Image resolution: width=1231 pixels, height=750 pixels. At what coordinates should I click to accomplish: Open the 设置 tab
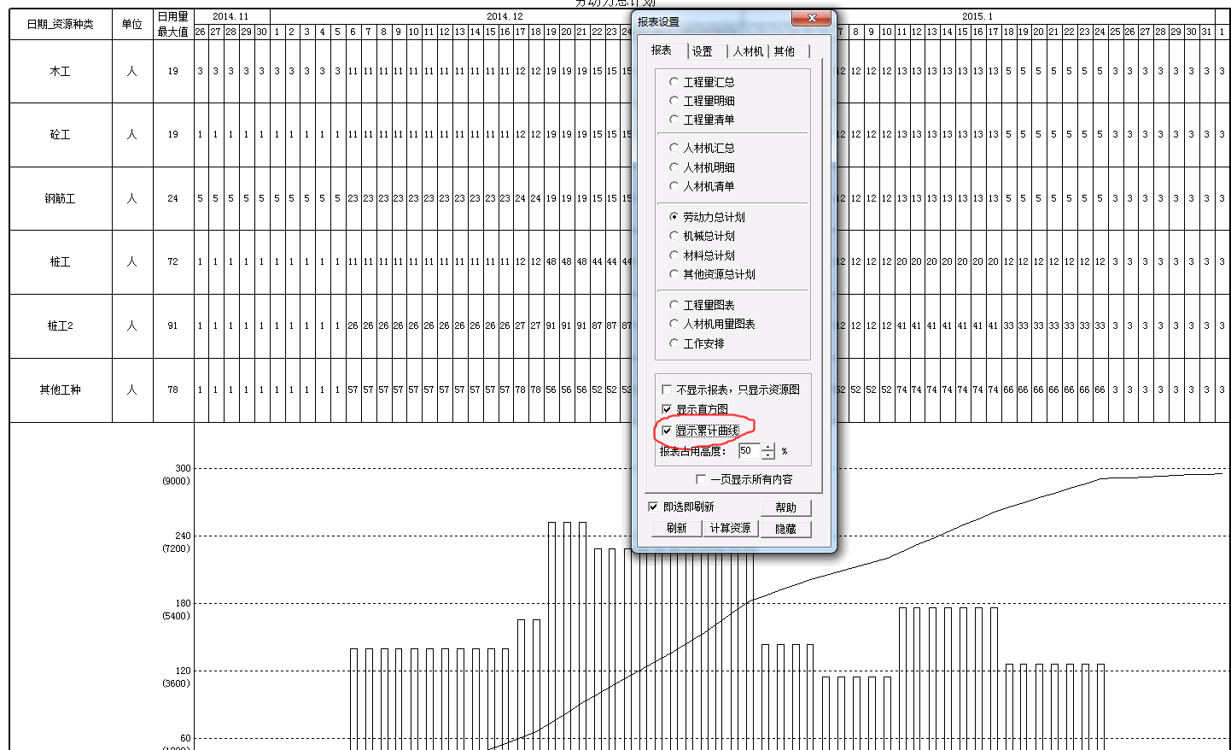click(x=703, y=51)
